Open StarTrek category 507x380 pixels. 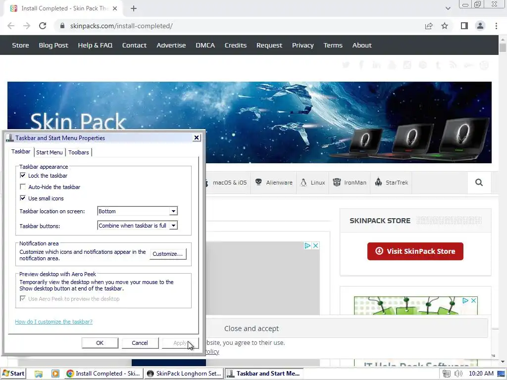point(391,183)
